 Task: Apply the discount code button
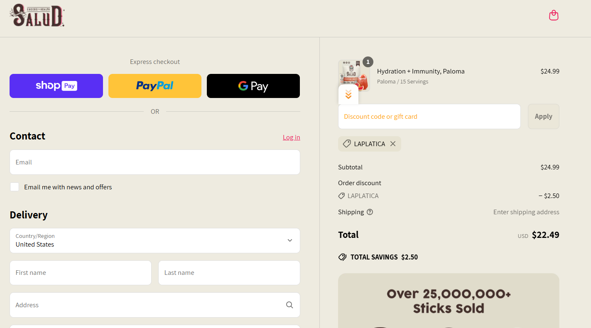[543, 116]
